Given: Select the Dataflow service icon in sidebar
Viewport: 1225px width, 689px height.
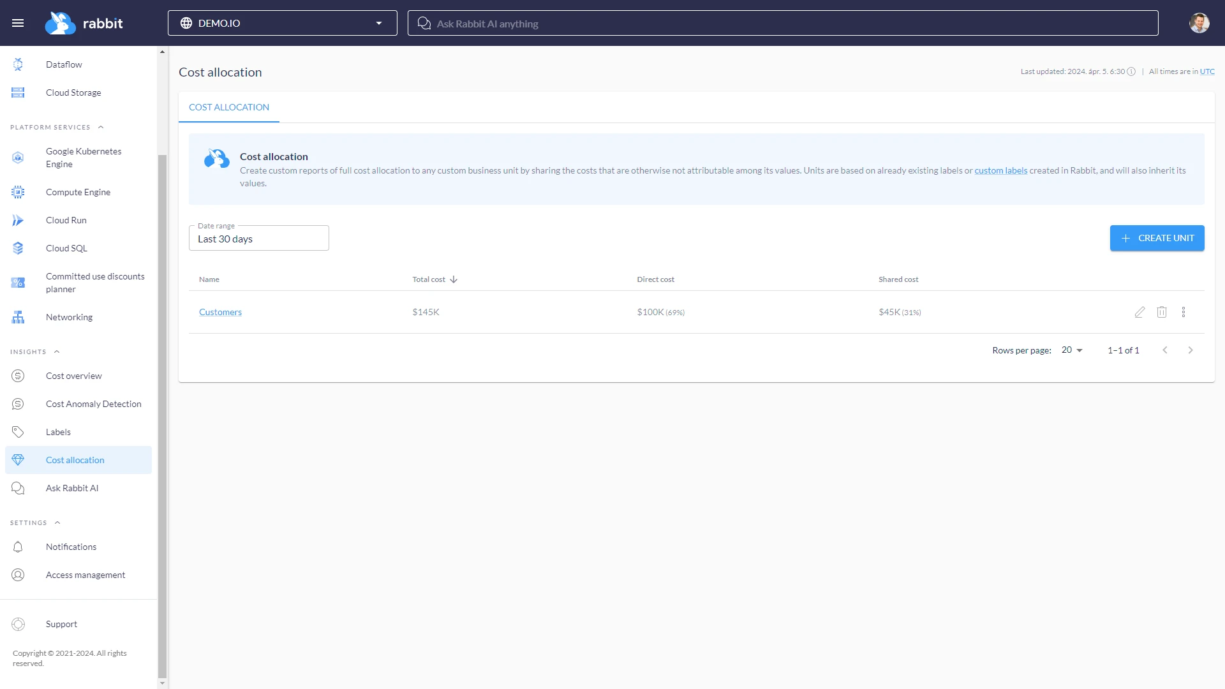Looking at the screenshot, I should click(17, 64).
